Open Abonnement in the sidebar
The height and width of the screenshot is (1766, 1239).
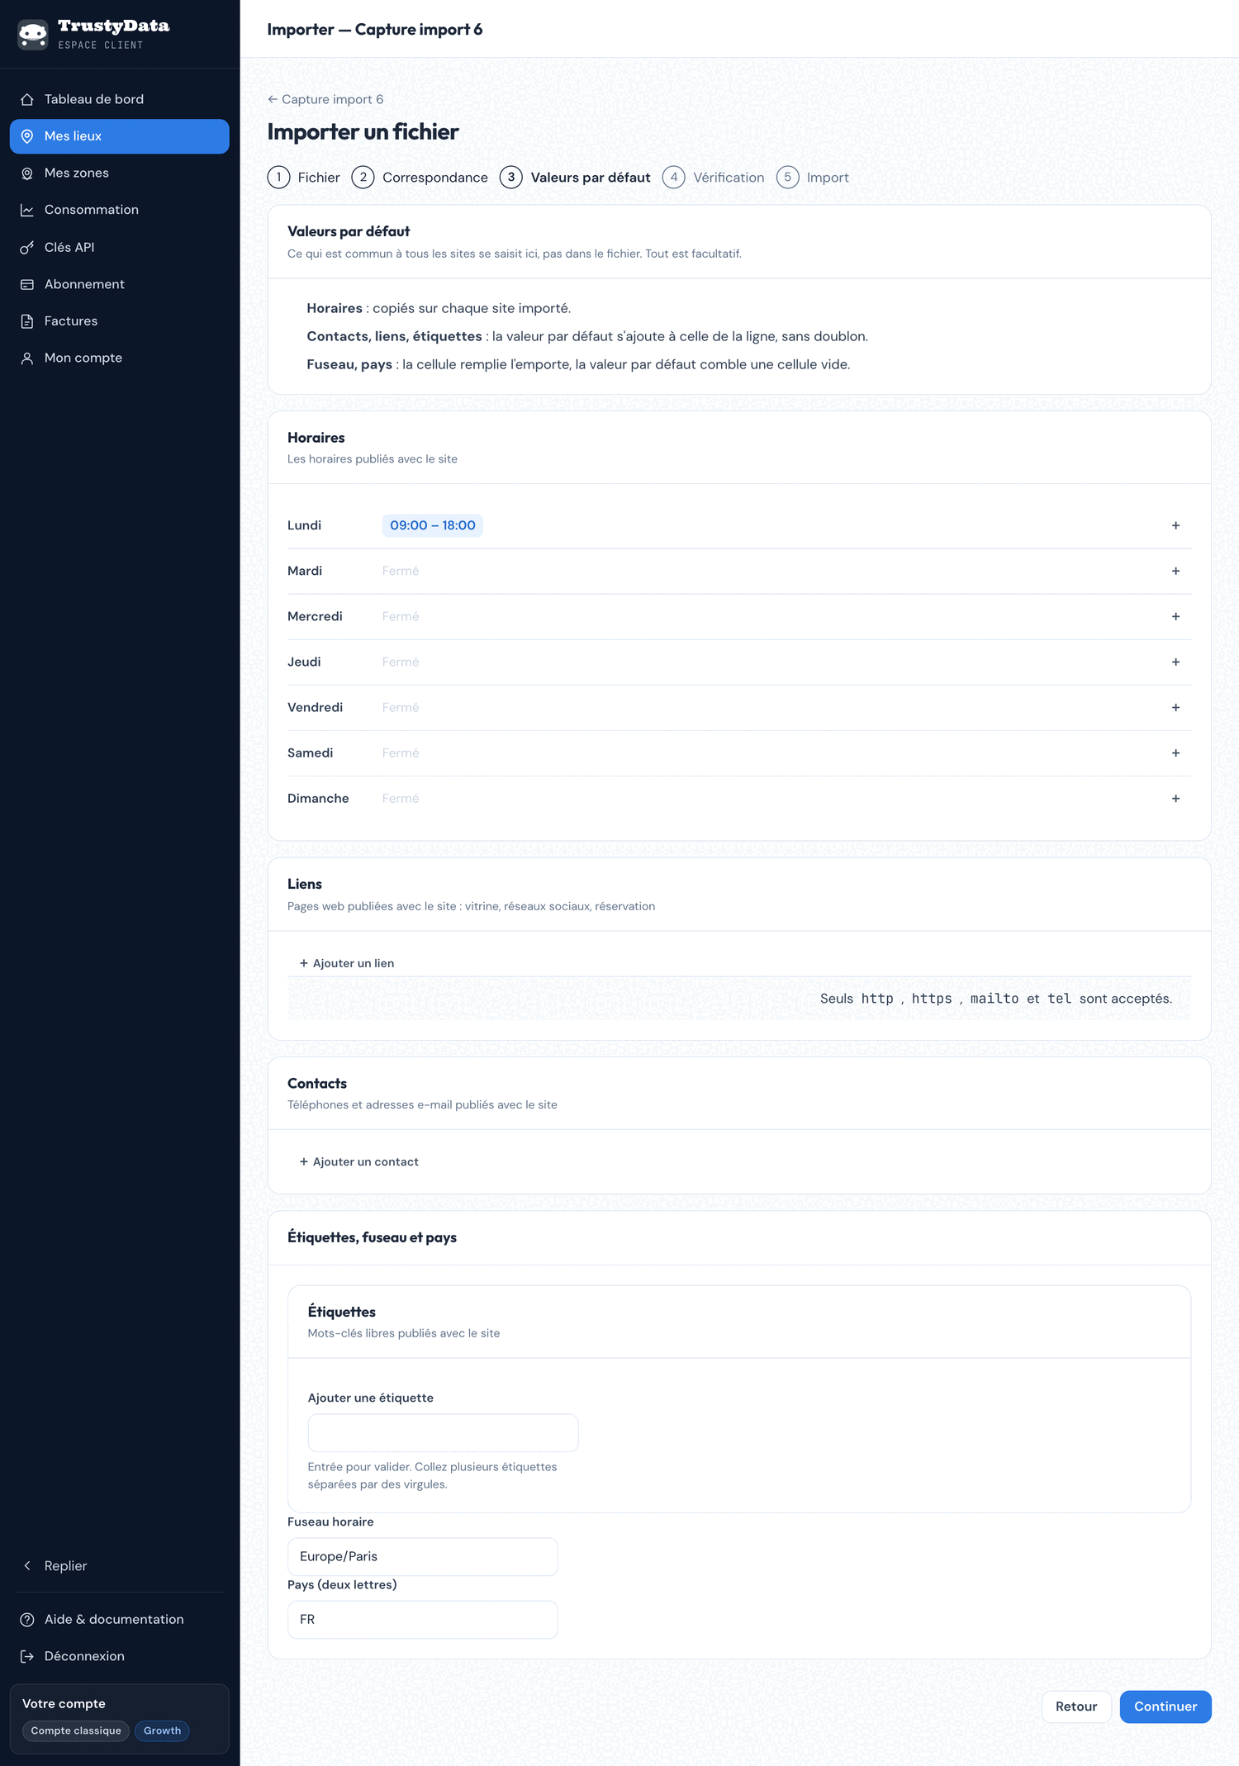[x=120, y=284]
